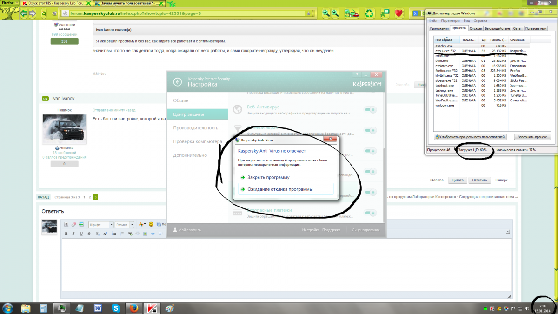
Task: Click the green man with floppy disk icon
Action: 385,13
